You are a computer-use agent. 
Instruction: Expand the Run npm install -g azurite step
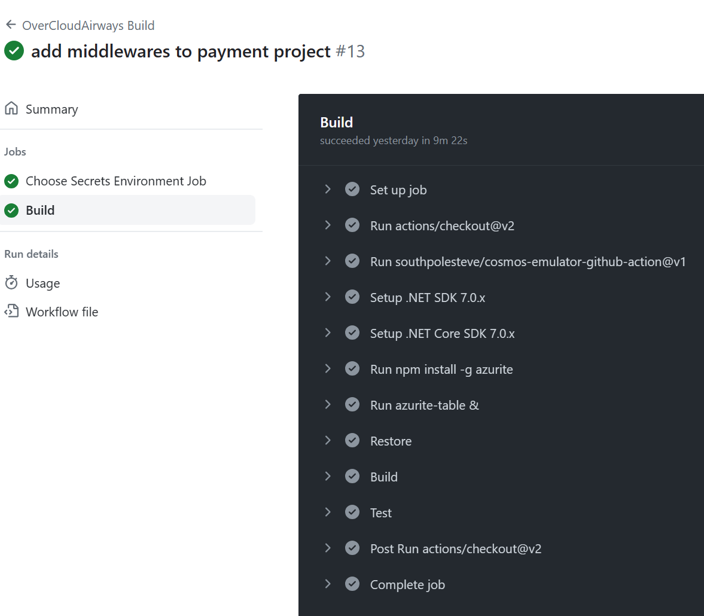pos(328,368)
